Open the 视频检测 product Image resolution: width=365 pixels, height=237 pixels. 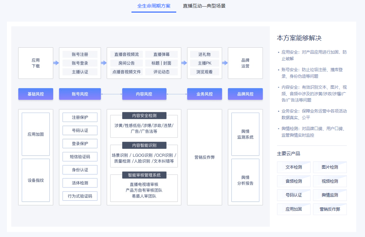coord(330,181)
